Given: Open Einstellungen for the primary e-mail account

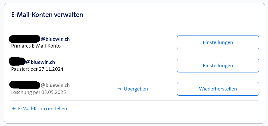Looking at the screenshot, I should 218,42.
